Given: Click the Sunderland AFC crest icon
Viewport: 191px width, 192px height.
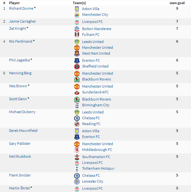Looking at the screenshot, I should click(x=77, y=92).
